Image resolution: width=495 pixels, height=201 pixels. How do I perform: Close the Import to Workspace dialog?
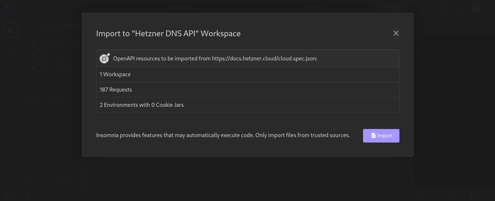point(396,33)
